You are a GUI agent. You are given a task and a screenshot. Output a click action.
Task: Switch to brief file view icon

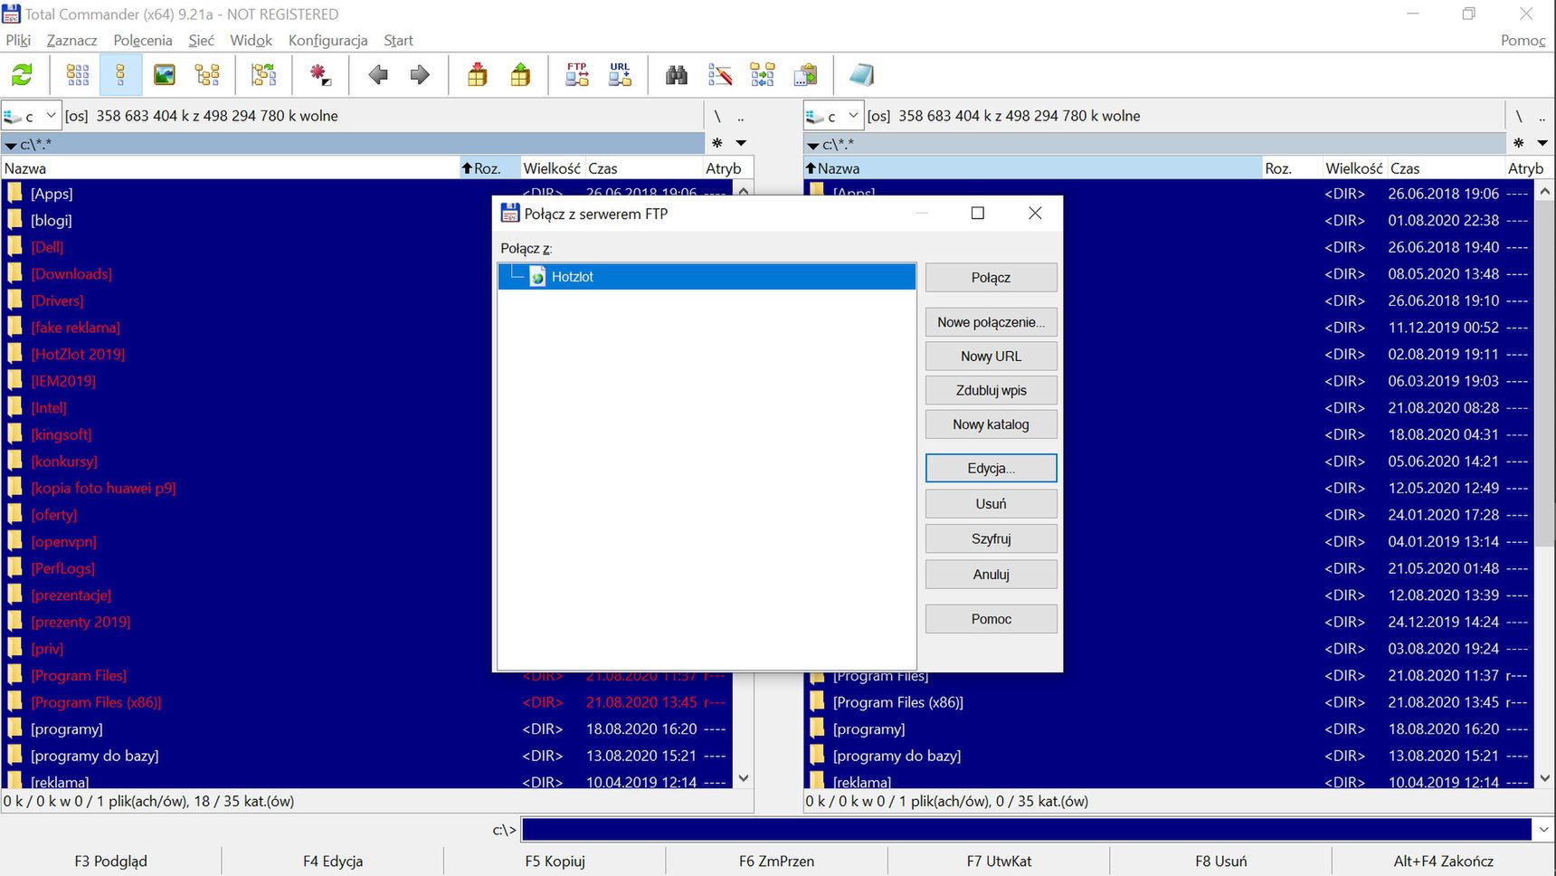[78, 75]
